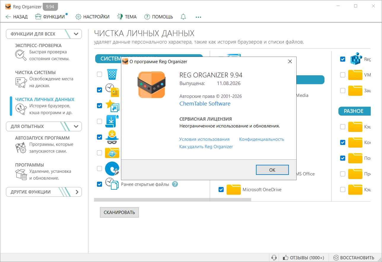Click the yellow folder with globe icon
382x262 pixels.
point(112,153)
